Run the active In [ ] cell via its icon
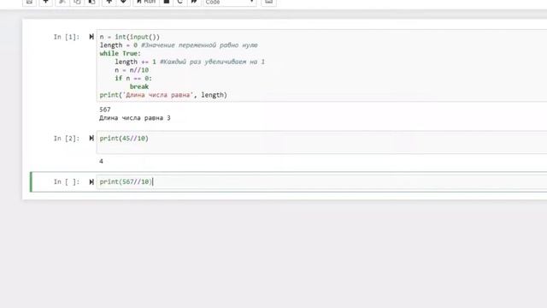The image size is (547, 308). [91, 182]
